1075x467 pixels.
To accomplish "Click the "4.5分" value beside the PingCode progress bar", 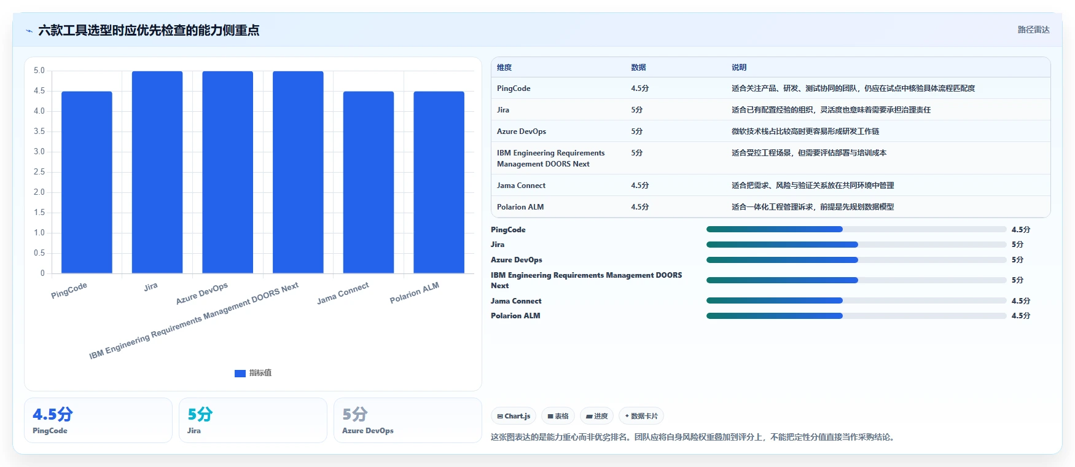I will [1021, 230].
